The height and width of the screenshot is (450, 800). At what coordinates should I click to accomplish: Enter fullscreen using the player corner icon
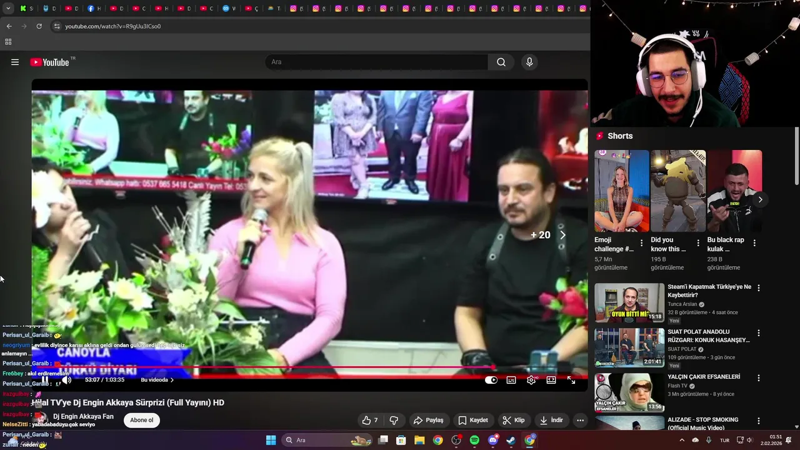pyautogui.click(x=571, y=380)
